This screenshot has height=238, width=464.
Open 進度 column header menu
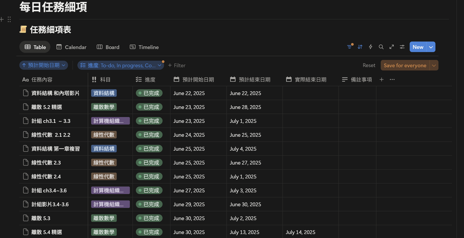[x=151, y=79]
